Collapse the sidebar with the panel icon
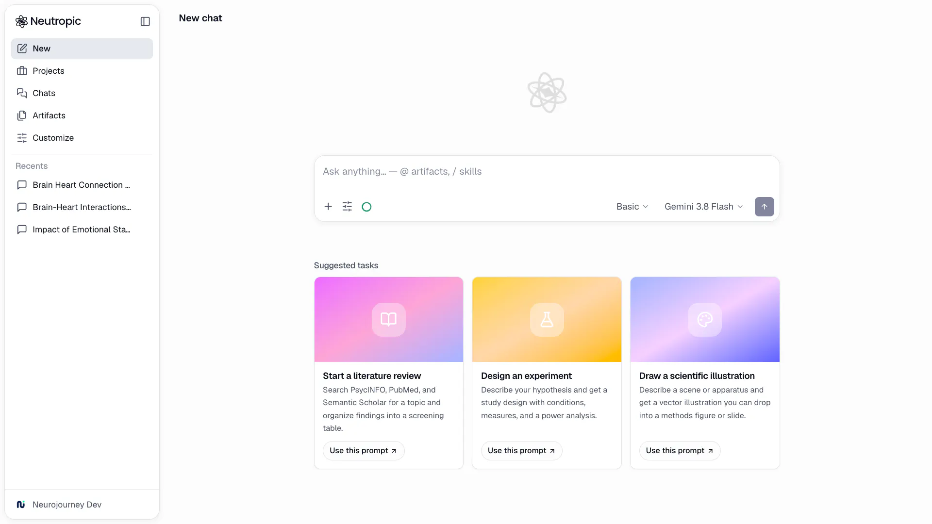The image size is (932, 524). 145,21
